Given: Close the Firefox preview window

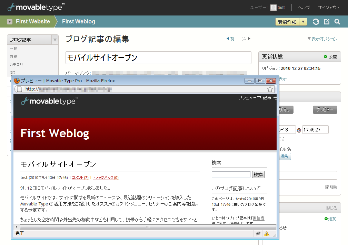Looking at the screenshot, I should click(x=271, y=81).
